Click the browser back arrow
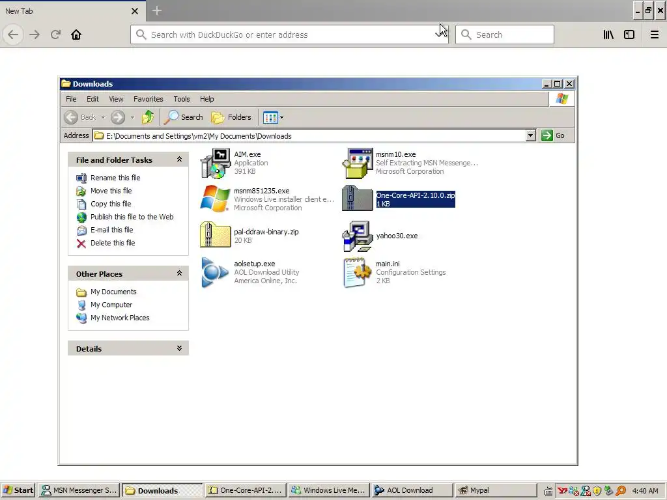 click(x=13, y=35)
